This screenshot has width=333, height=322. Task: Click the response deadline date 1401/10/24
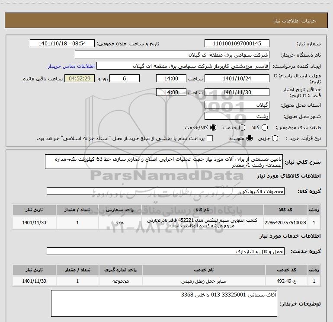[x=237, y=78]
